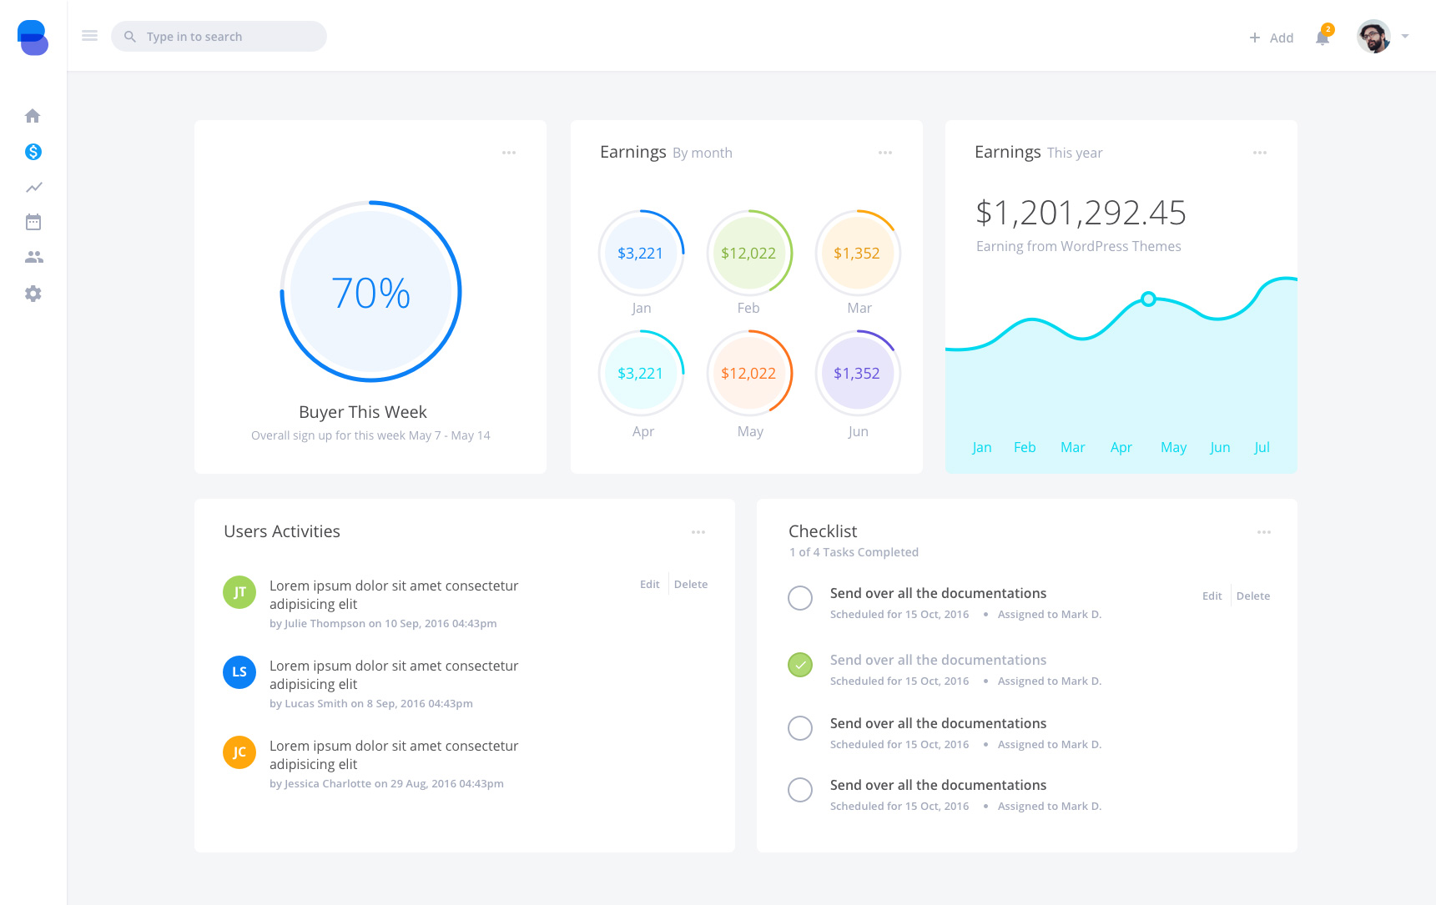Open the Users Activities options menu
This screenshot has height=905, width=1436.
pos(699,531)
